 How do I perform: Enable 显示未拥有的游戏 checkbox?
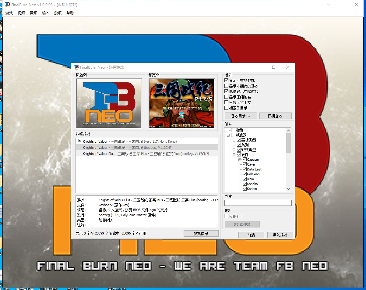pos(226,86)
